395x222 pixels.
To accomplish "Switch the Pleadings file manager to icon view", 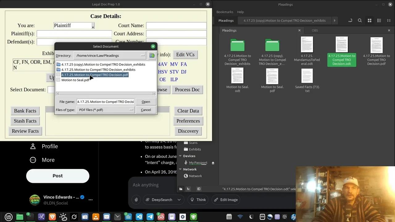I will tap(369, 20).
